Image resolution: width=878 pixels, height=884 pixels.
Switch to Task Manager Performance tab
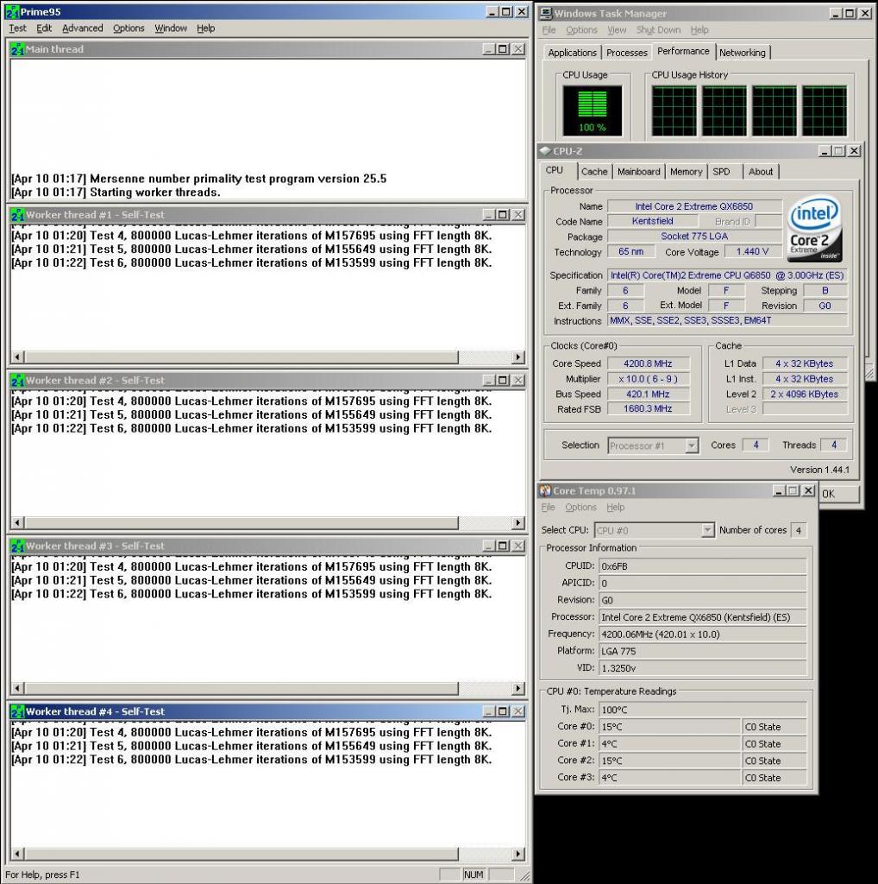[683, 51]
